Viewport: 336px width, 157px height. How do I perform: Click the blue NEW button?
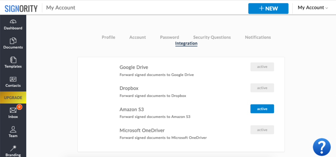(x=268, y=9)
